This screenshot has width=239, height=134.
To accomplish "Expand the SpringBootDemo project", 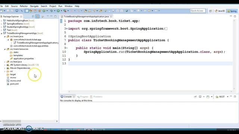I will (x=1, y=24).
